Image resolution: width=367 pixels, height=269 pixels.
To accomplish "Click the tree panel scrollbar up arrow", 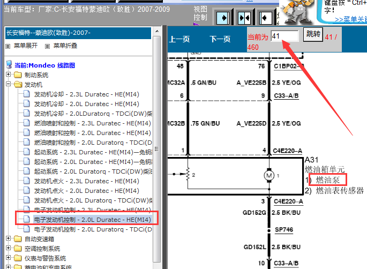I will (157, 31).
